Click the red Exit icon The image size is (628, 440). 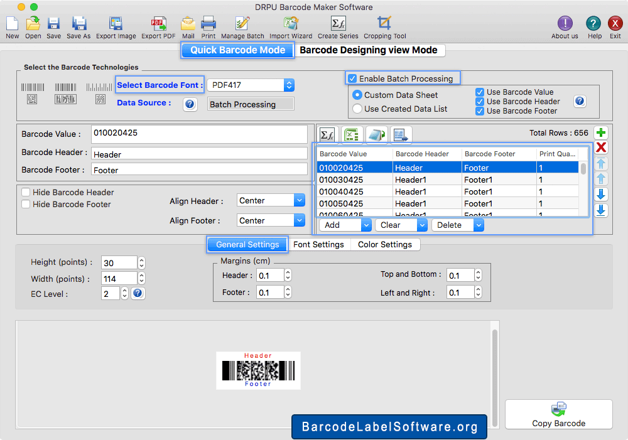click(x=615, y=24)
